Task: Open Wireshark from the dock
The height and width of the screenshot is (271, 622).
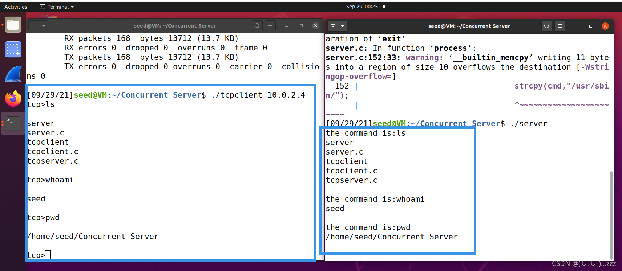Action: [13, 74]
